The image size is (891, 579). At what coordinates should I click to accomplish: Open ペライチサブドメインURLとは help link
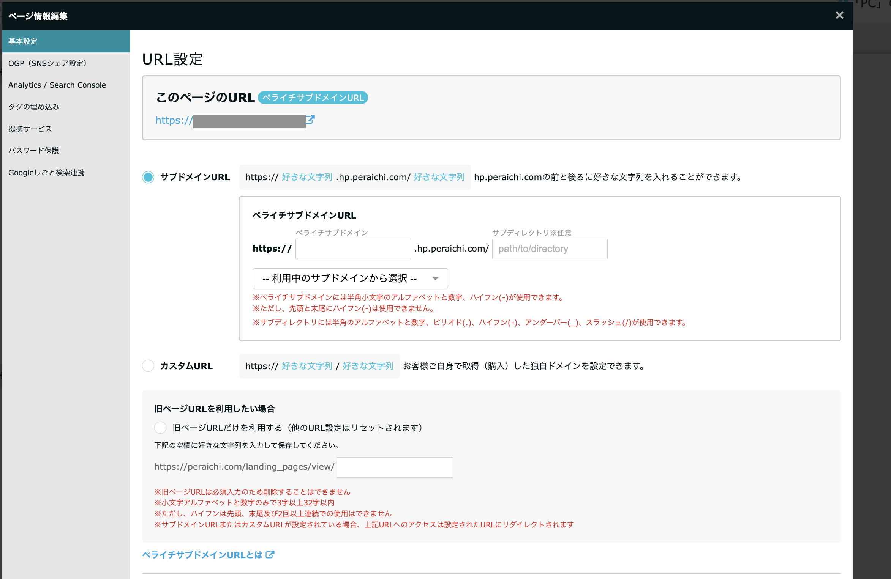tap(202, 555)
